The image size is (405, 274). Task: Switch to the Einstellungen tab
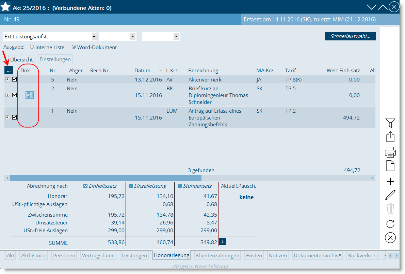(x=55, y=59)
